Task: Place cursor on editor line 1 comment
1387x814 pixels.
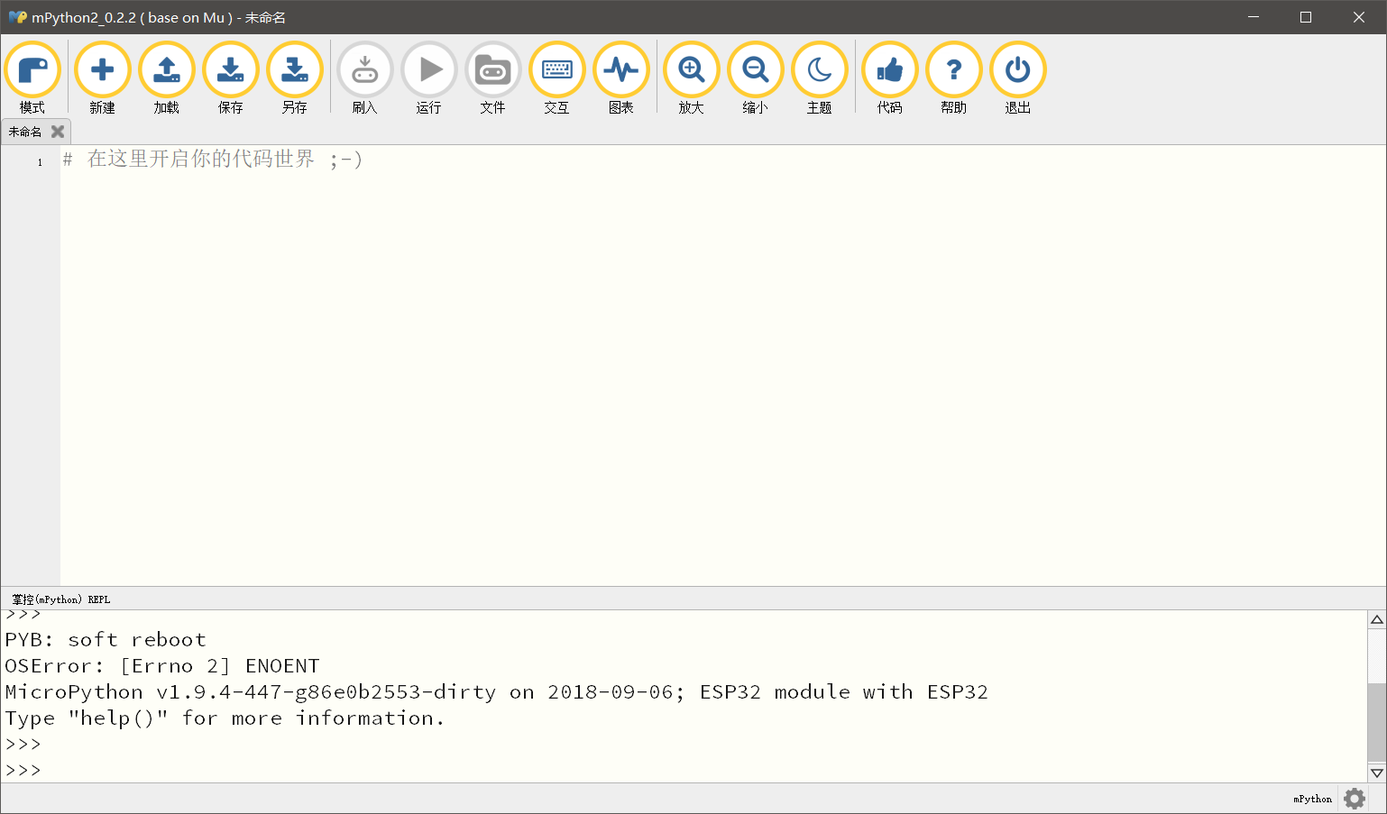Action: (212, 160)
